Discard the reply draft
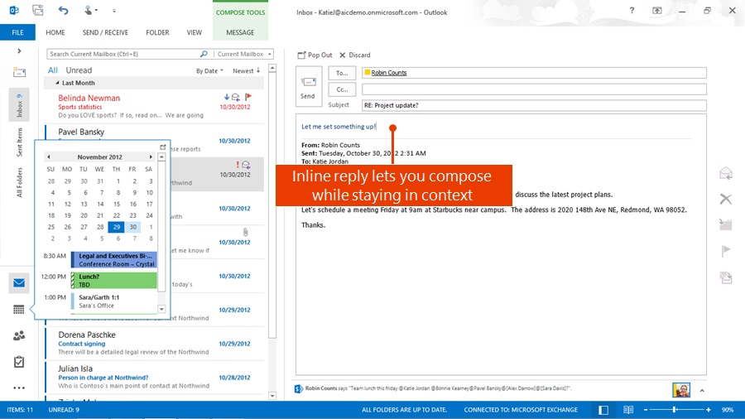The height and width of the screenshot is (419, 745). coord(354,55)
